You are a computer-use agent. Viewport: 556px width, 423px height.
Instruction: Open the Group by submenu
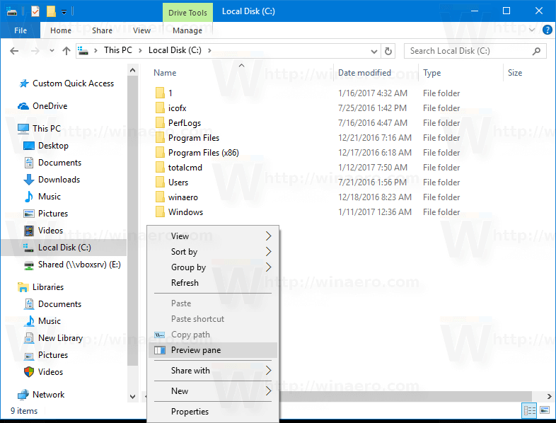tap(213, 267)
